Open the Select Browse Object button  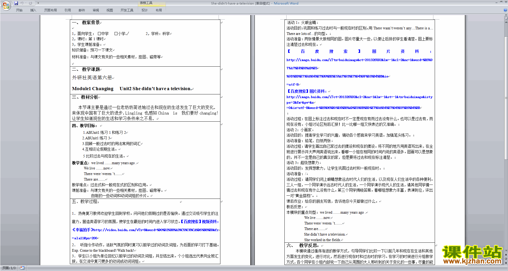pos(506,259)
